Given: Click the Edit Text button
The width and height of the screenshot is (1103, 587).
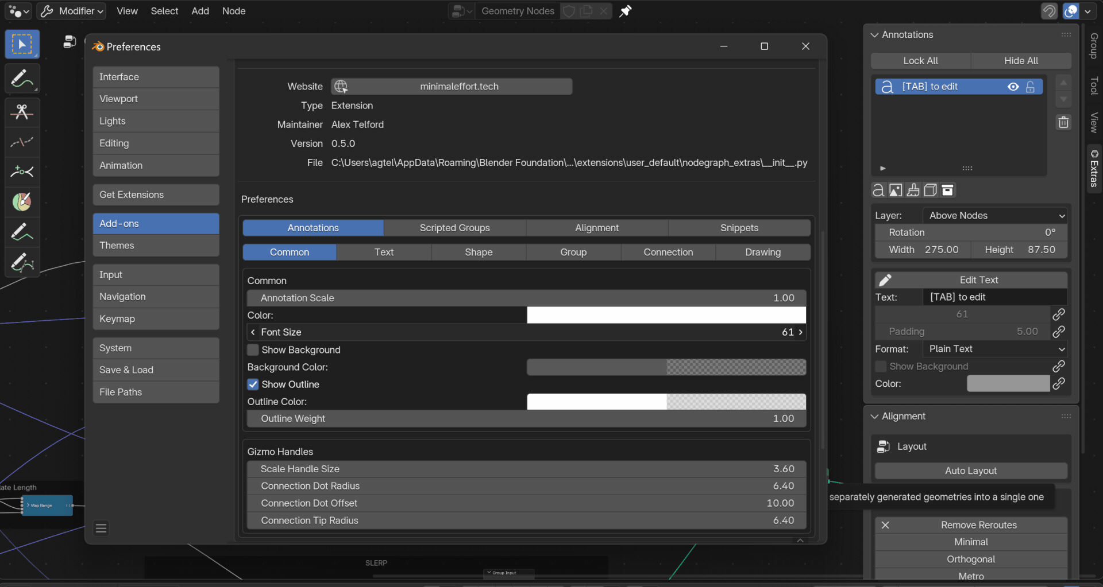Looking at the screenshot, I should (x=971, y=279).
